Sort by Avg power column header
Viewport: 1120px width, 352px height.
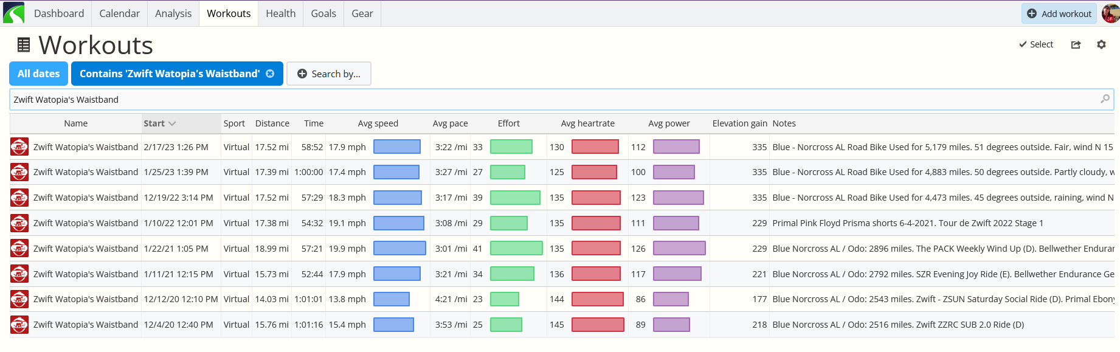pos(669,123)
